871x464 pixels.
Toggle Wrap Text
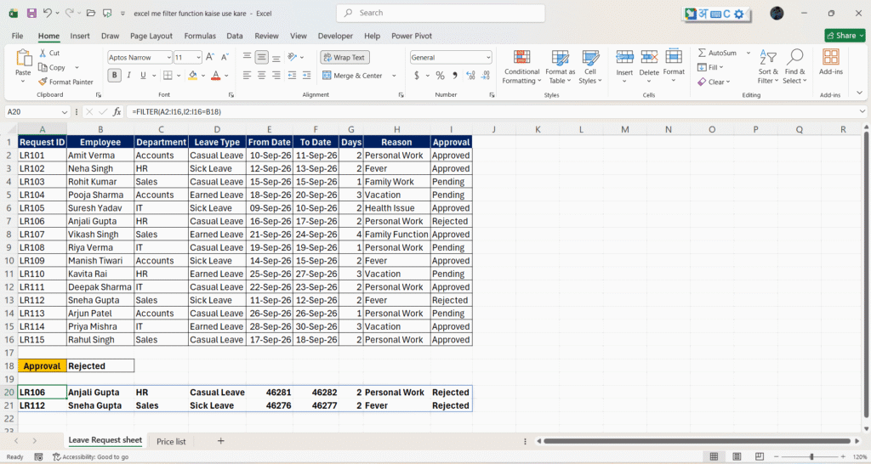(344, 57)
